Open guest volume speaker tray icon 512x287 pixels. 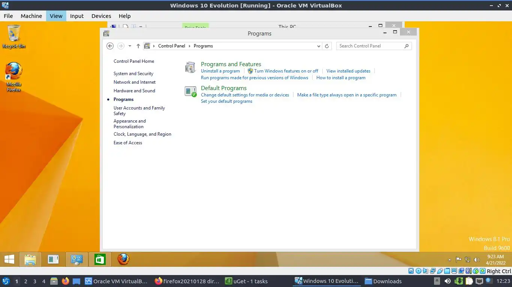point(477,260)
